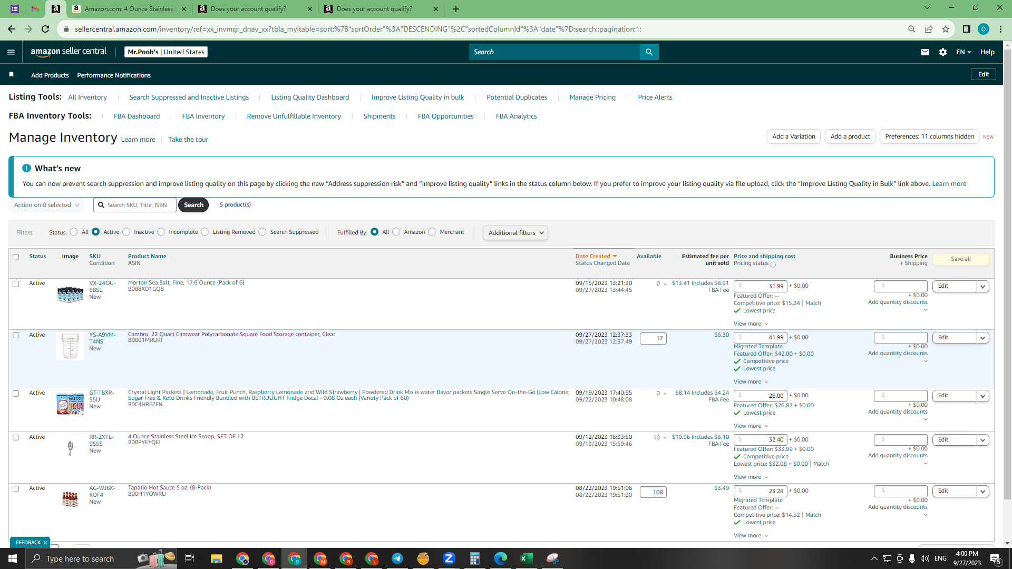Open Microsoft Edge from the taskbar
This screenshot has width=1012, height=569.
coord(500,558)
